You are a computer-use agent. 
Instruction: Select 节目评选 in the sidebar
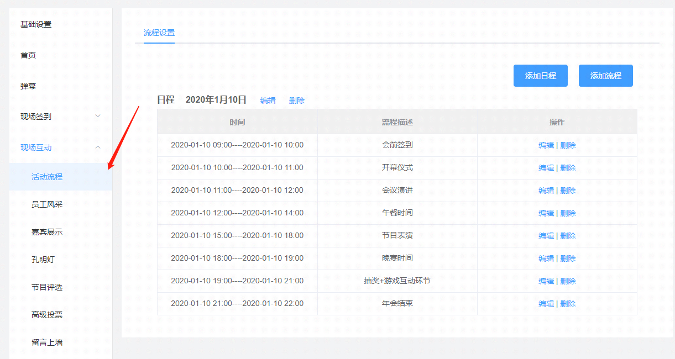coord(47,287)
